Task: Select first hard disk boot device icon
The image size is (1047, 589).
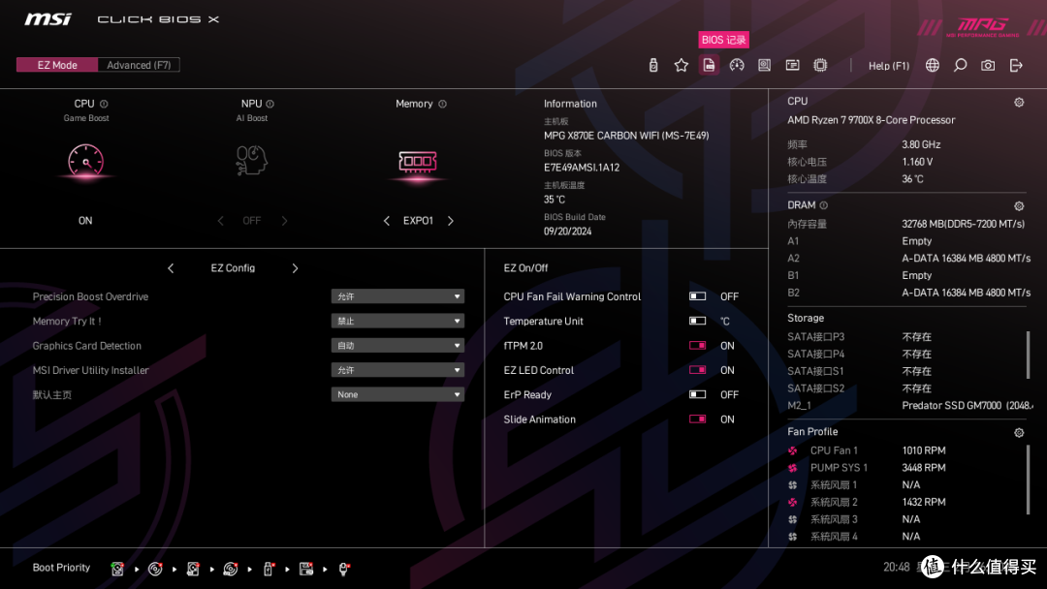Action: click(x=117, y=569)
